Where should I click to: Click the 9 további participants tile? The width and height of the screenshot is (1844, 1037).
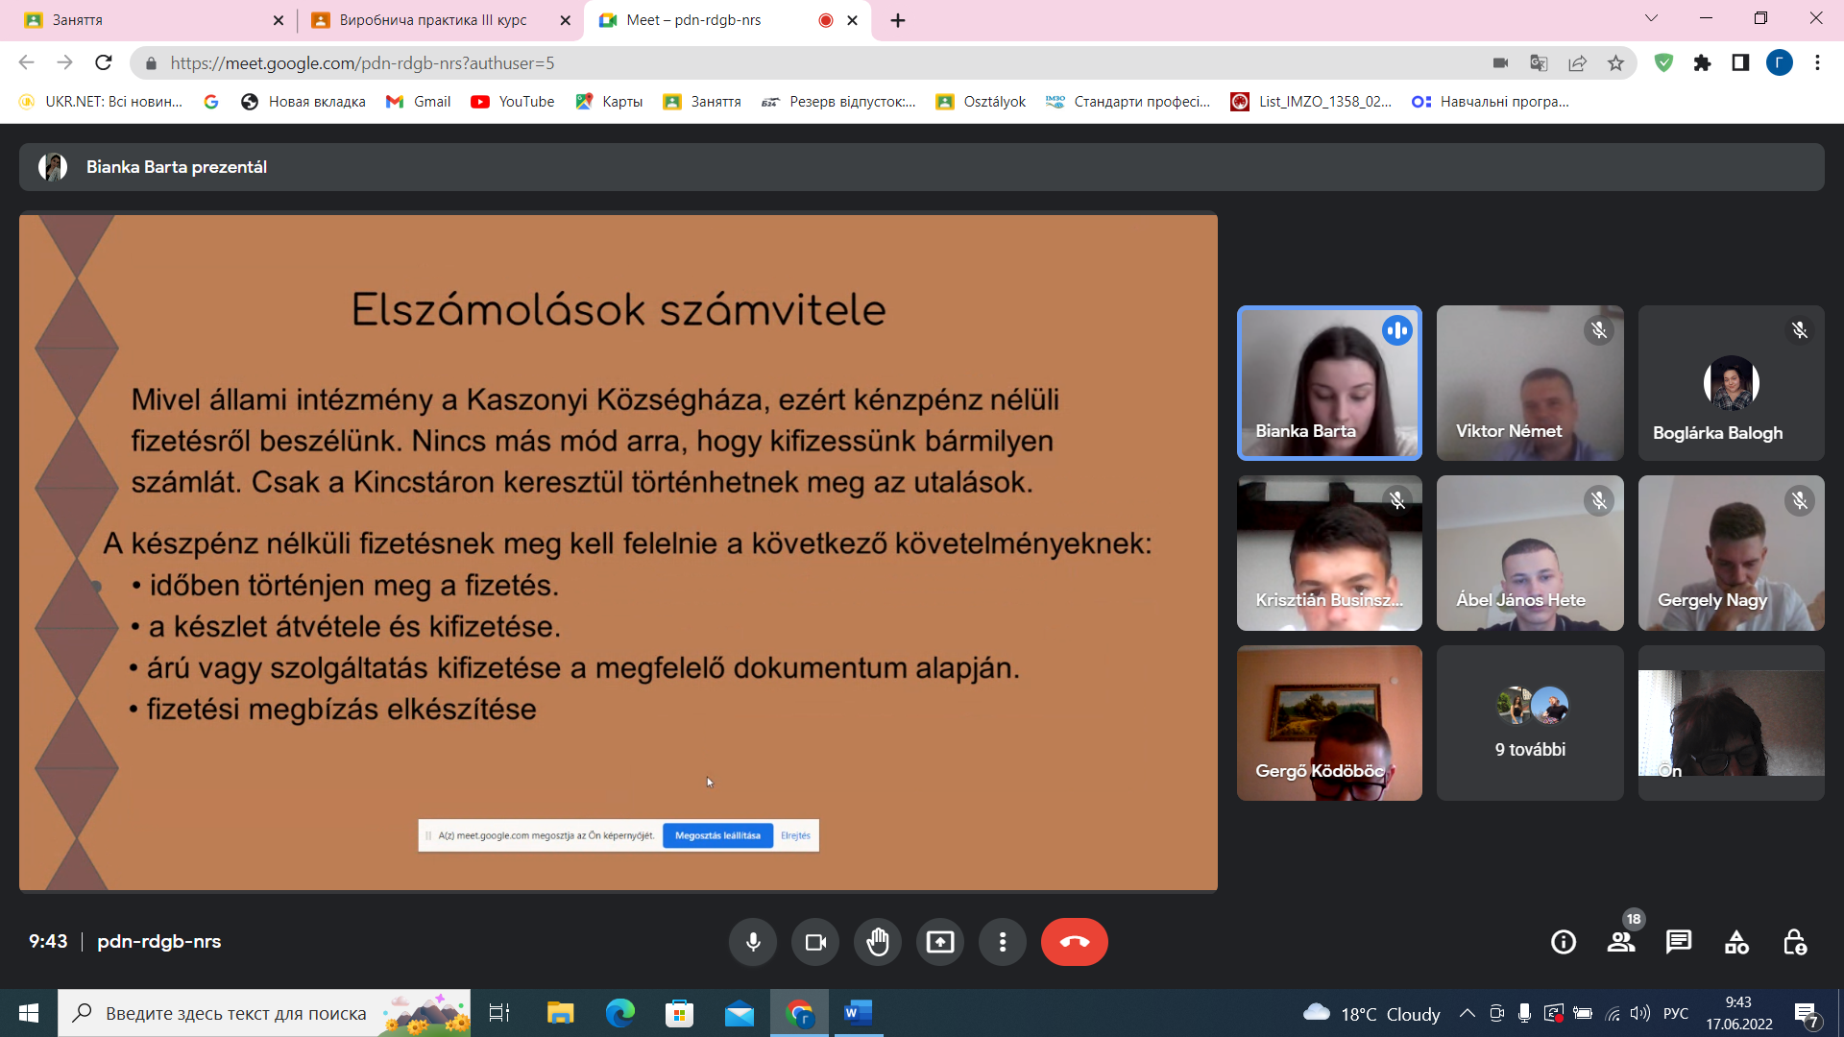tap(1530, 723)
